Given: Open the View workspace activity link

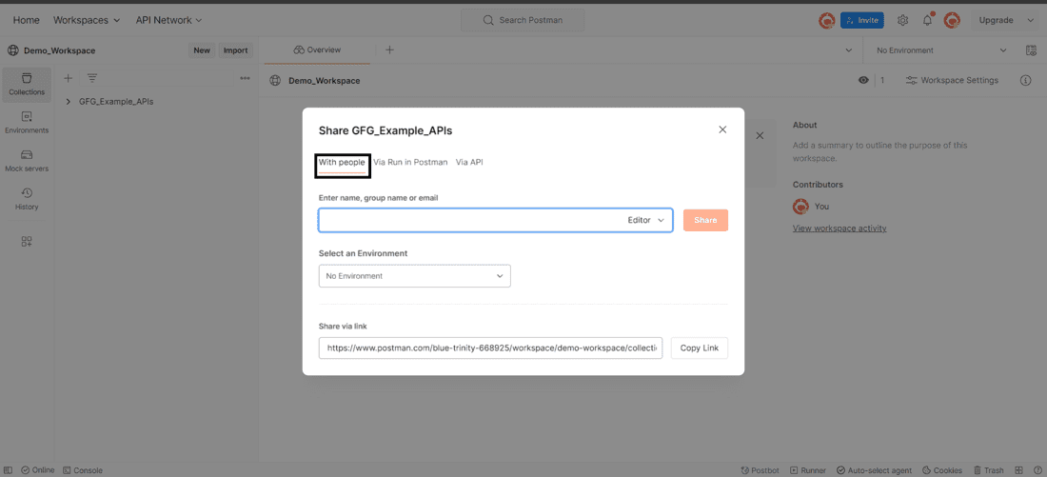Looking at the screenshot, I should click(840, 229).
